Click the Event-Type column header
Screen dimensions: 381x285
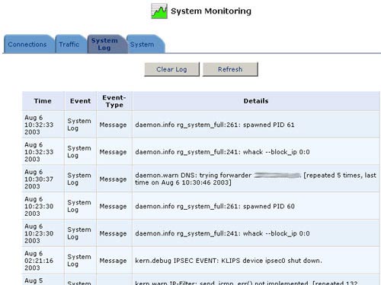[114, 101]
